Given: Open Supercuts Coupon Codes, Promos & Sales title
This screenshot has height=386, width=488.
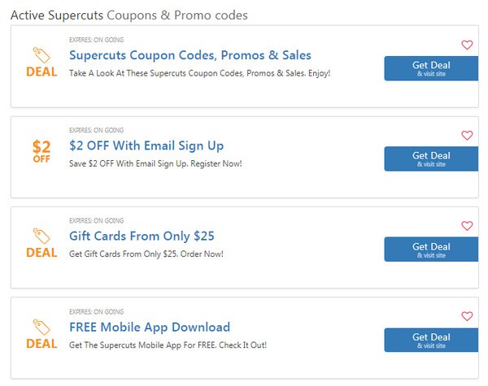Looking at the screenshot, I should tap(190, 55).
